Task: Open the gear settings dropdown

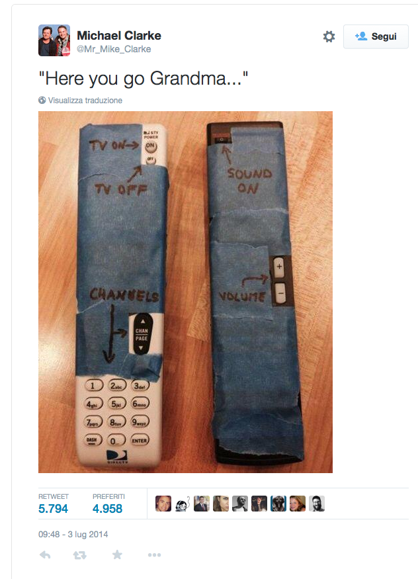Action: [329, 36]
